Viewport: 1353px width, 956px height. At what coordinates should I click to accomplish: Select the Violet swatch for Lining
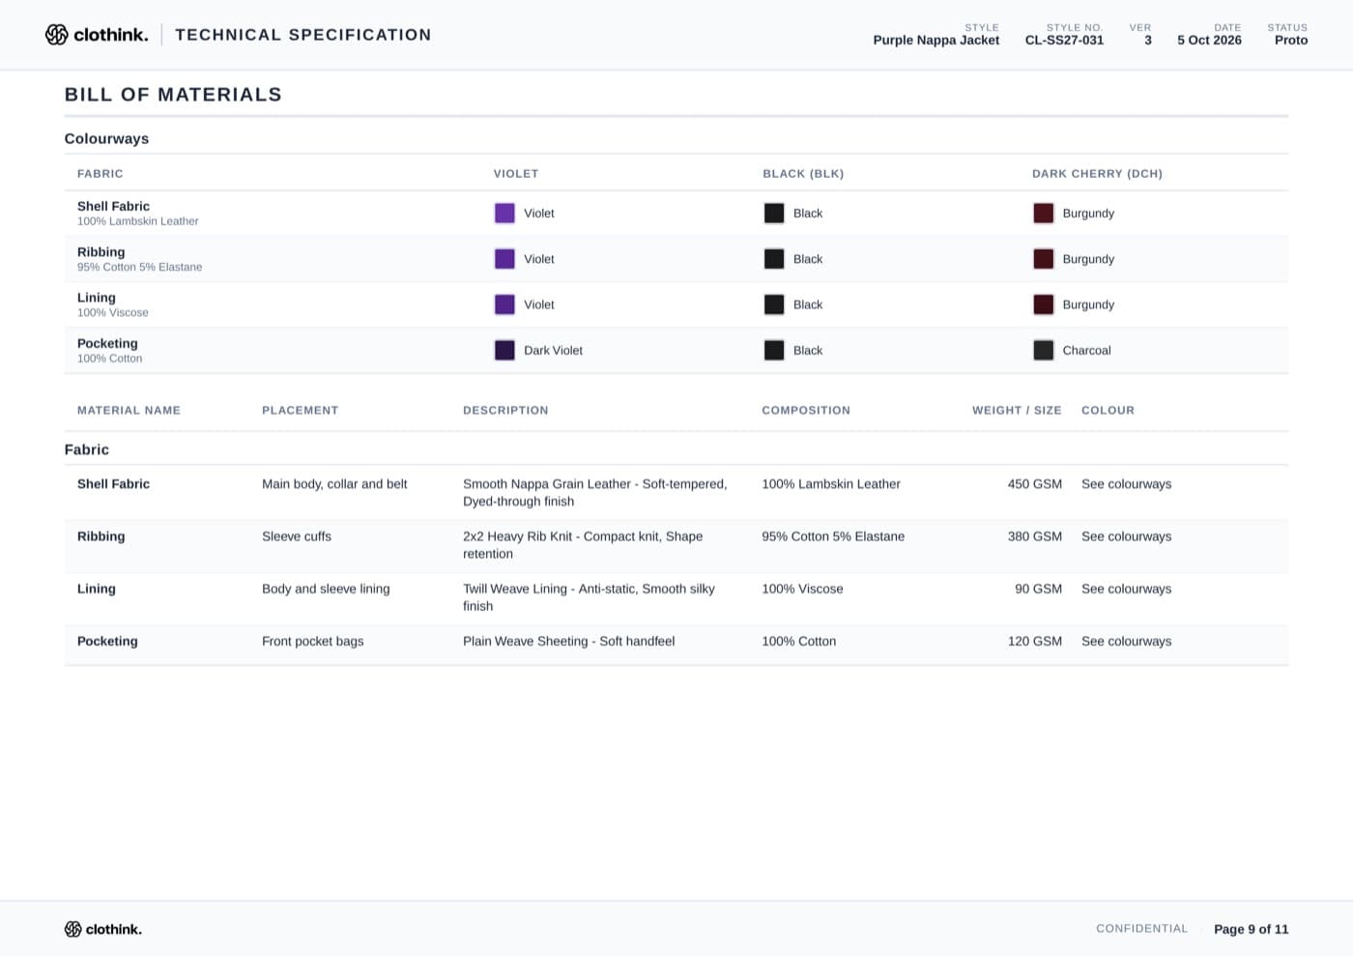[504, 304]
